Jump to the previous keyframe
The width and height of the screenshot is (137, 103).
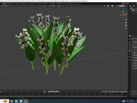(x=51, y=92)
